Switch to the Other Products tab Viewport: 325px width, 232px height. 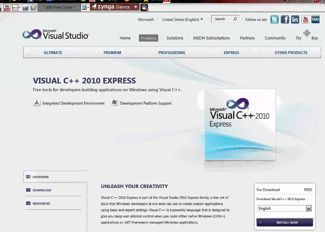pos(291,52)
